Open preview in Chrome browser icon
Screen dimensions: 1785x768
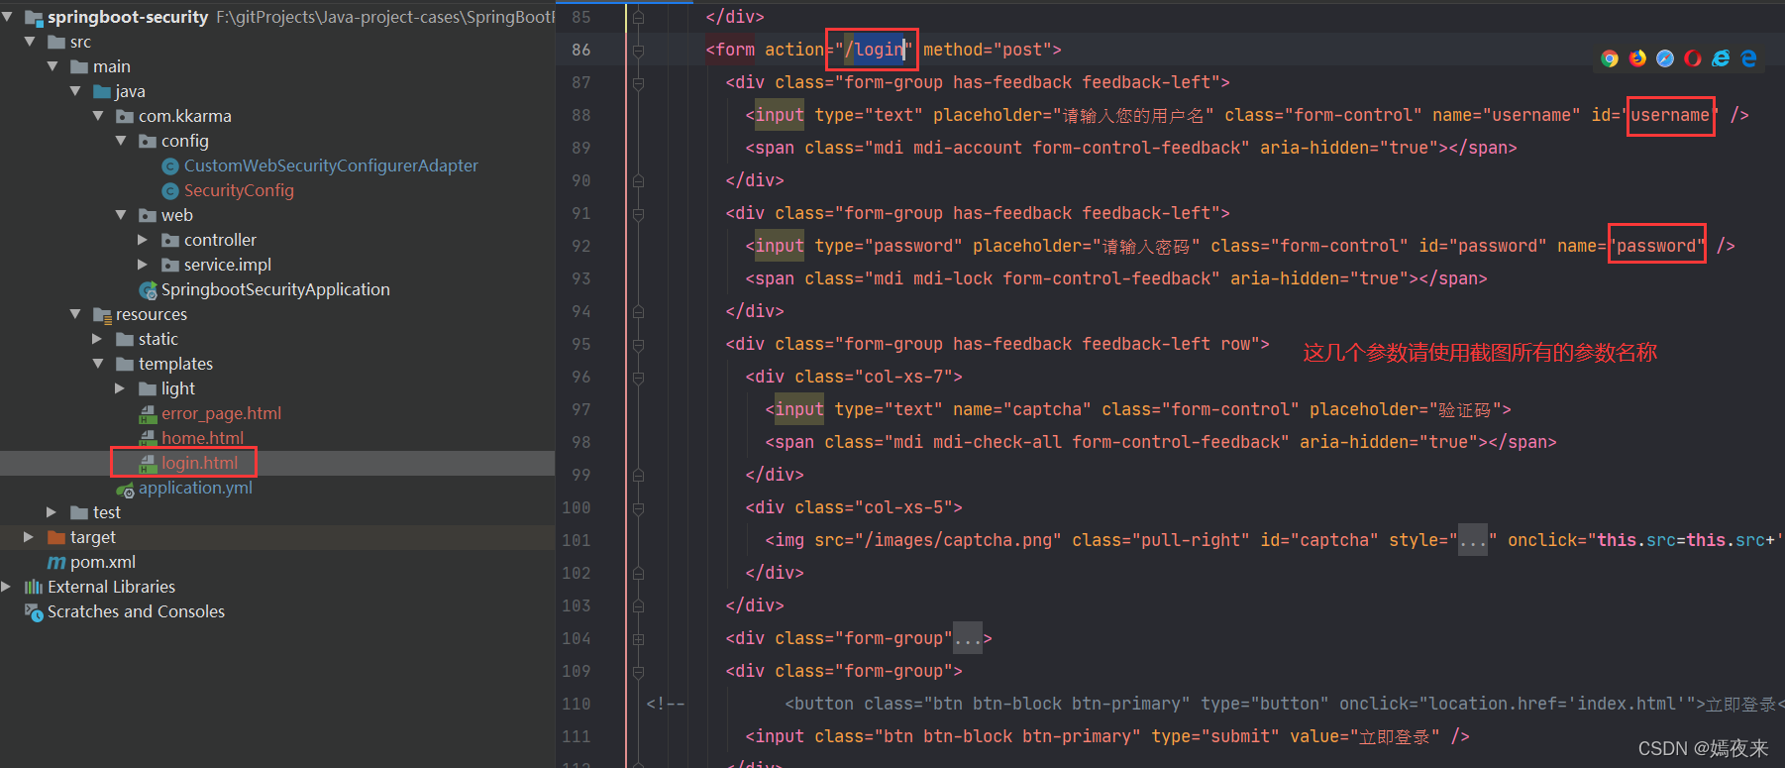coord(1610,58)
